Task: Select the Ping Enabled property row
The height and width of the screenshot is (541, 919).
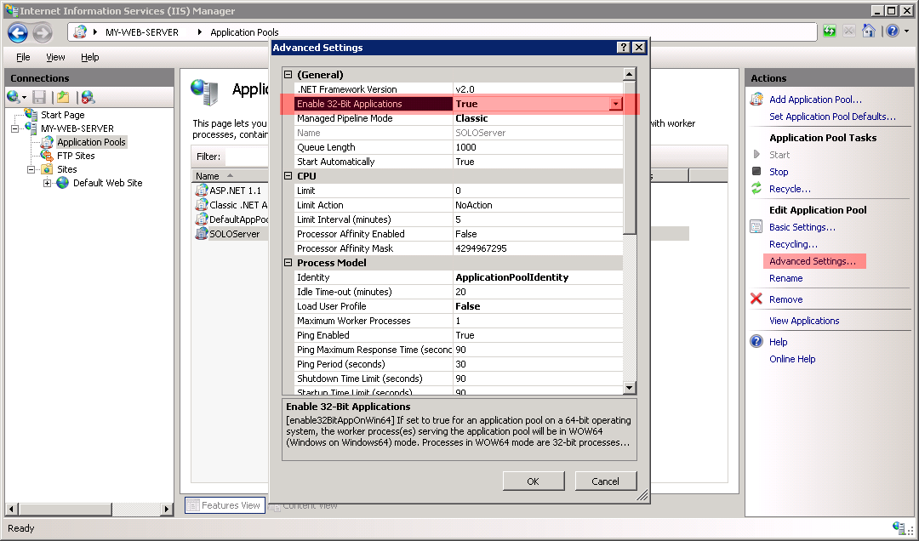Action: 459,335
